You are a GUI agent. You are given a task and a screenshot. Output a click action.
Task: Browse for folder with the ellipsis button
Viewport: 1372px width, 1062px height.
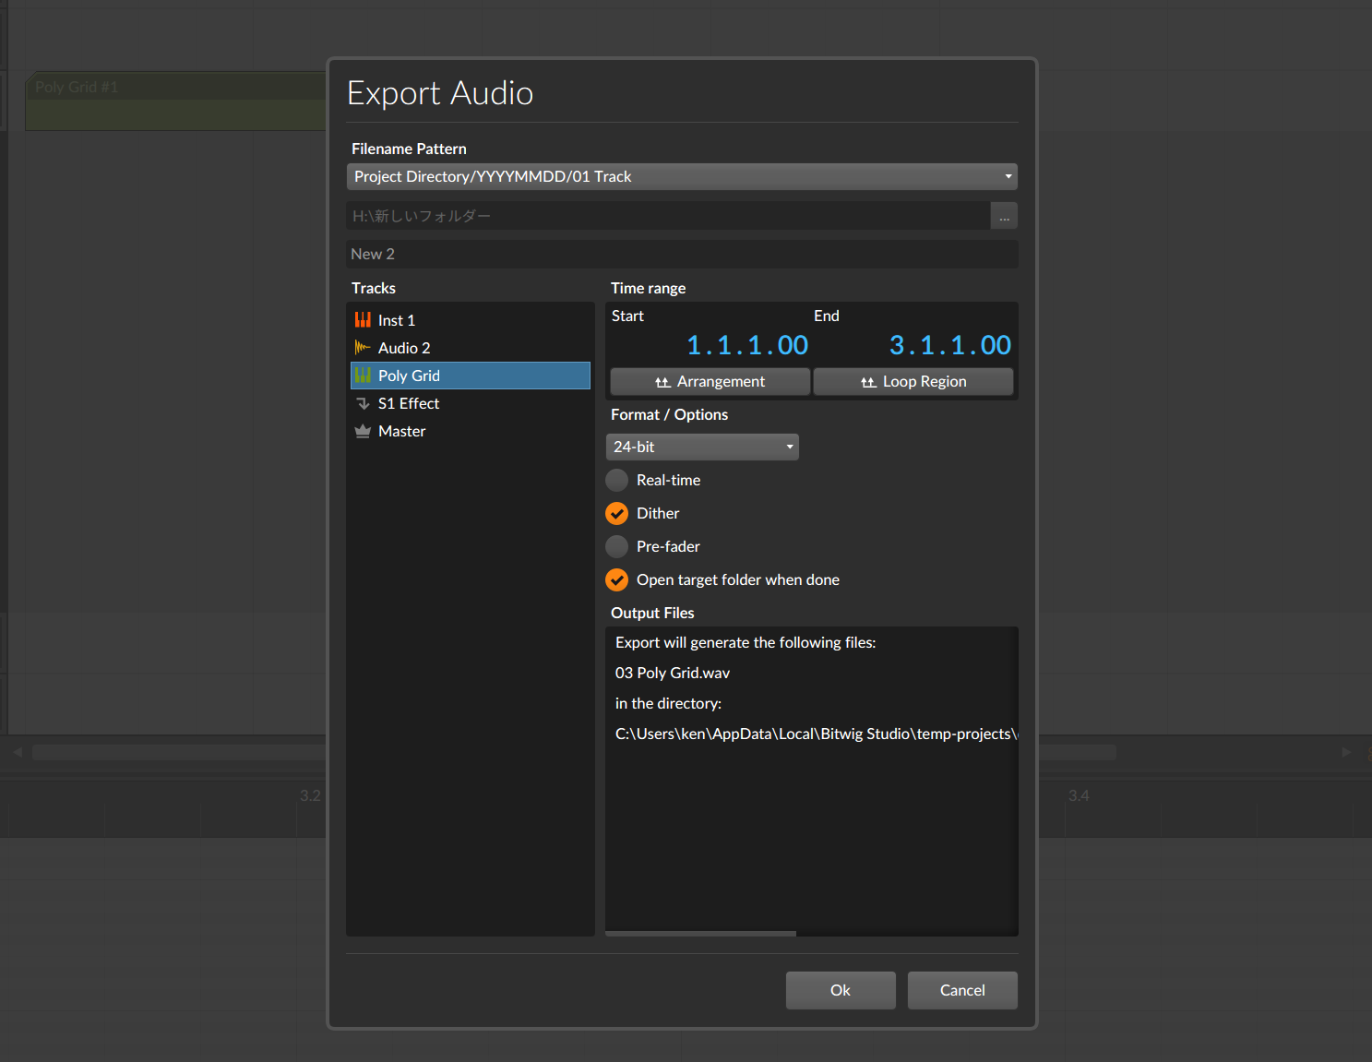[1004, 216]
